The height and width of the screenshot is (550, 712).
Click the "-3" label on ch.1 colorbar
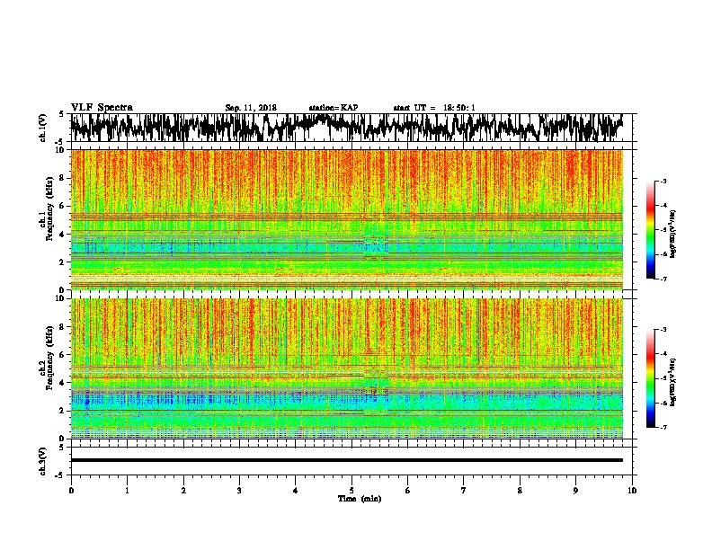(663, 182)
